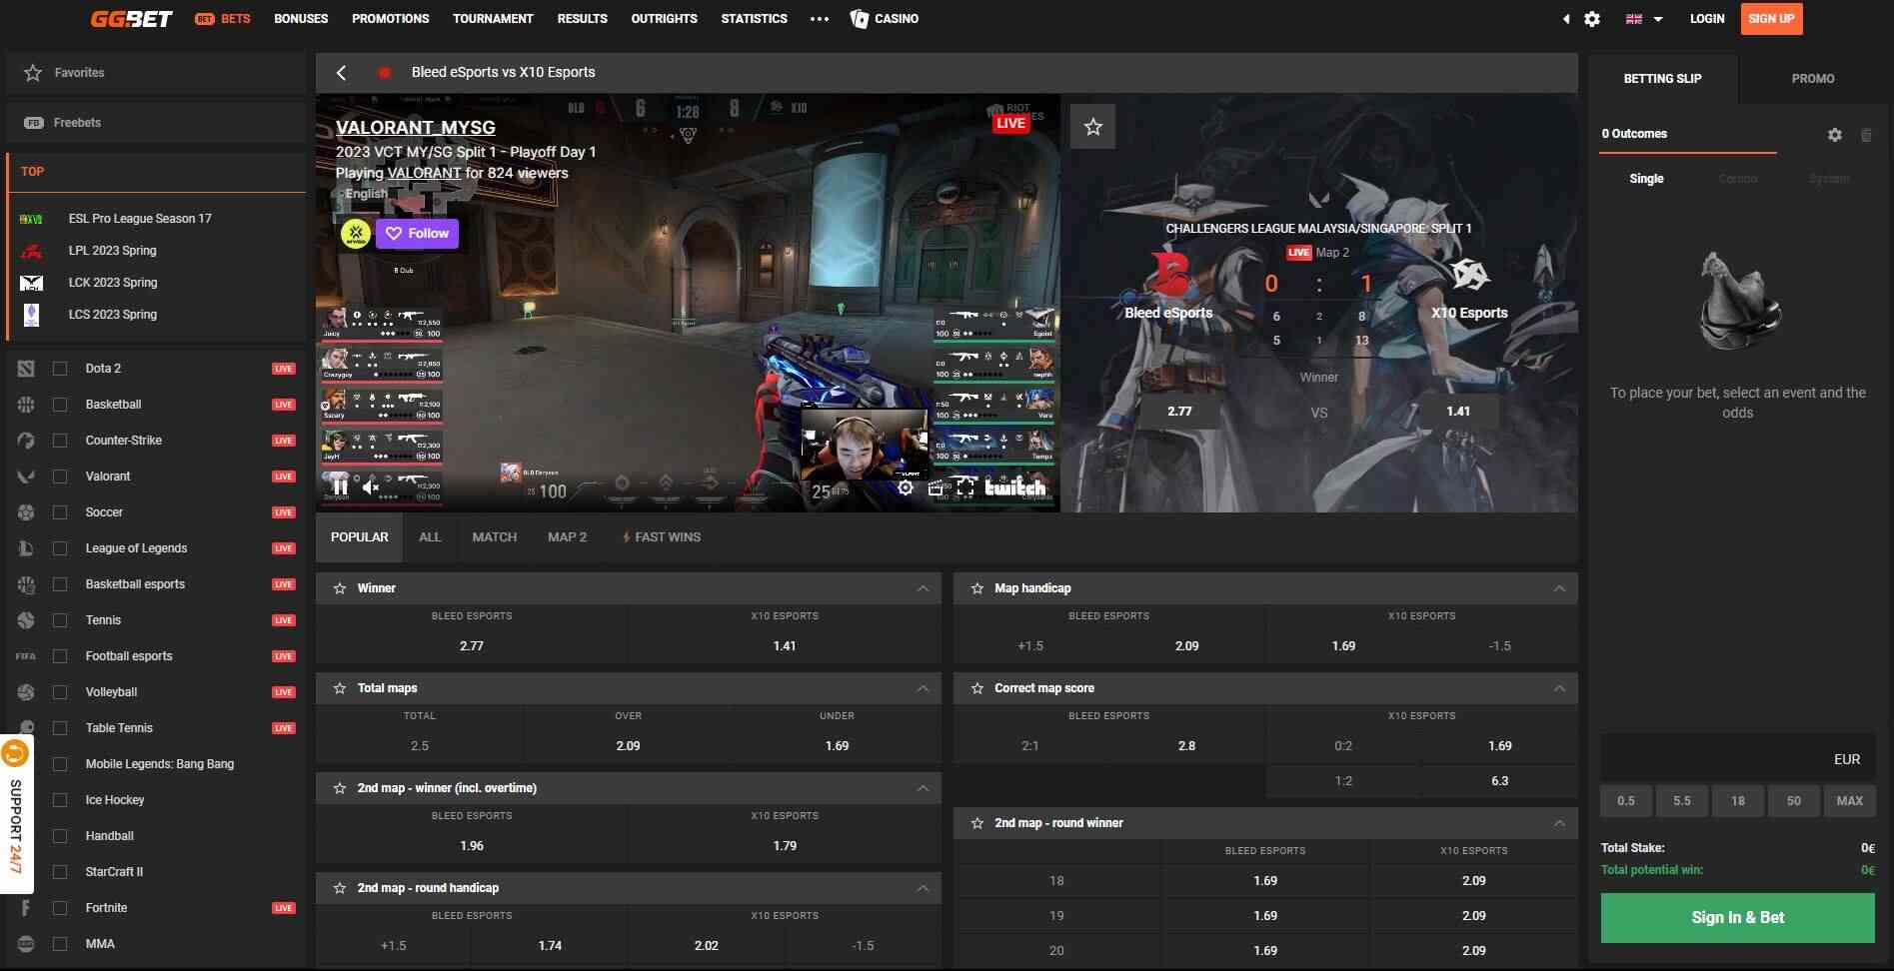Favorite the Map handicap market star
The image size is (1894, 971).
click(x=977, y=588)
